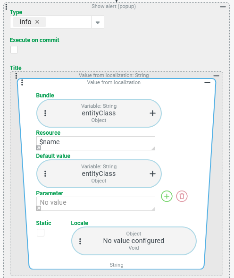Remove the Info type tag

(x=37, y=22)
